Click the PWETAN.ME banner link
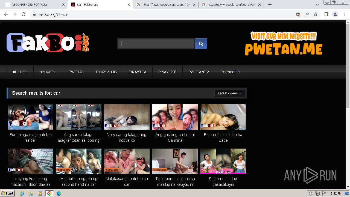Image resolution: width=350 pixels, height=197 pixels. pyautogui.click(x=284, y=44)
